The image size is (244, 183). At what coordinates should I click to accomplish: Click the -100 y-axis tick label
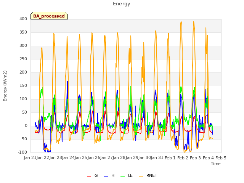(x=22, y=152)
